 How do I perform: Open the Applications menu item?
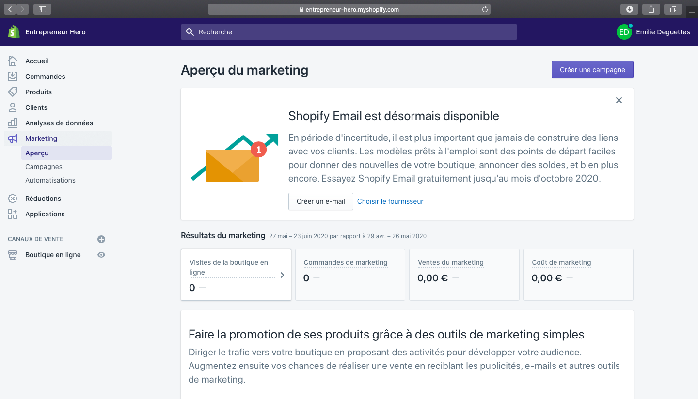pyautogui.click(x=58, y=214)
